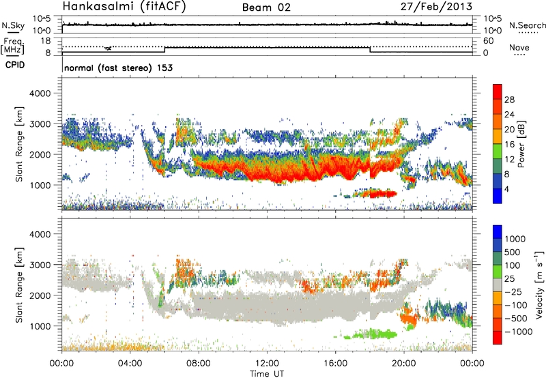This screenshot has width=546, height=378.
Task: Click the frequency step-up in the Freq panel
Action: (164, 50)
